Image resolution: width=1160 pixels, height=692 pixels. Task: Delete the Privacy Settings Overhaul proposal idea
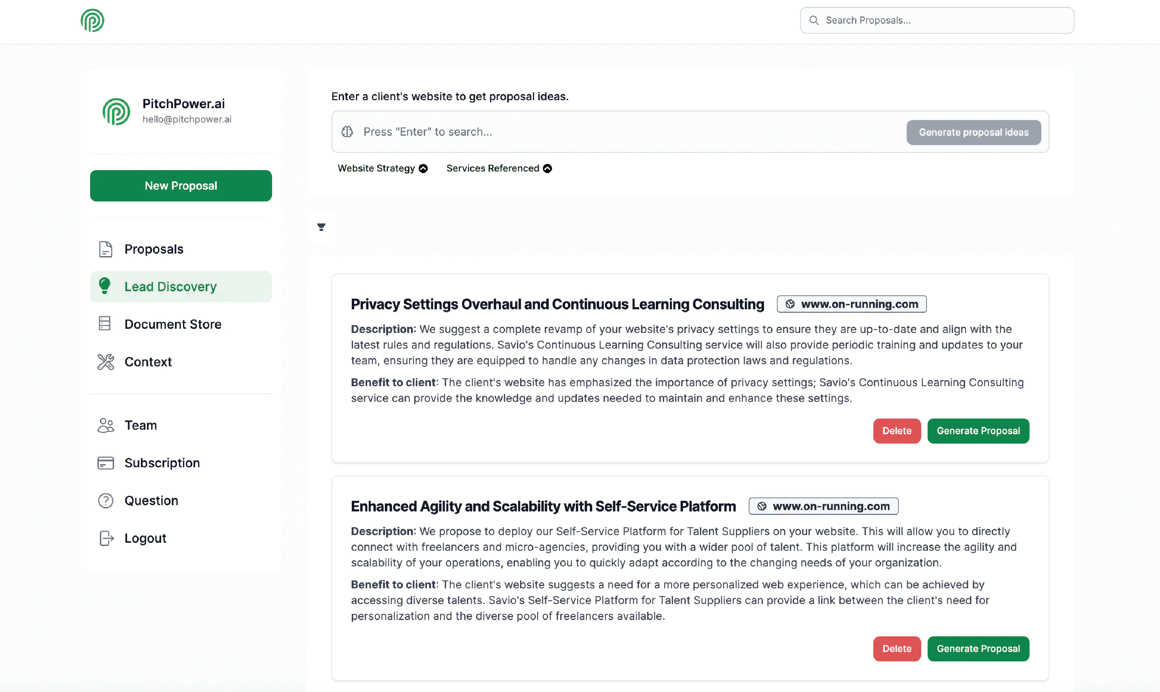click(x=897, y=431)
